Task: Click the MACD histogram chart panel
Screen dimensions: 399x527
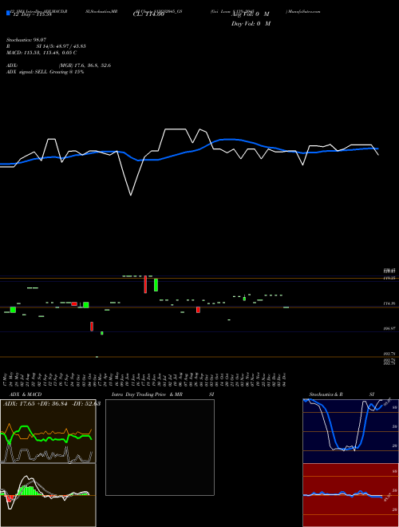Action: [48, 495]
